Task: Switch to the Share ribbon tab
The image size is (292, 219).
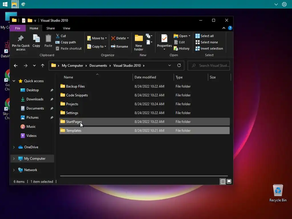Action: pos(50,28)
